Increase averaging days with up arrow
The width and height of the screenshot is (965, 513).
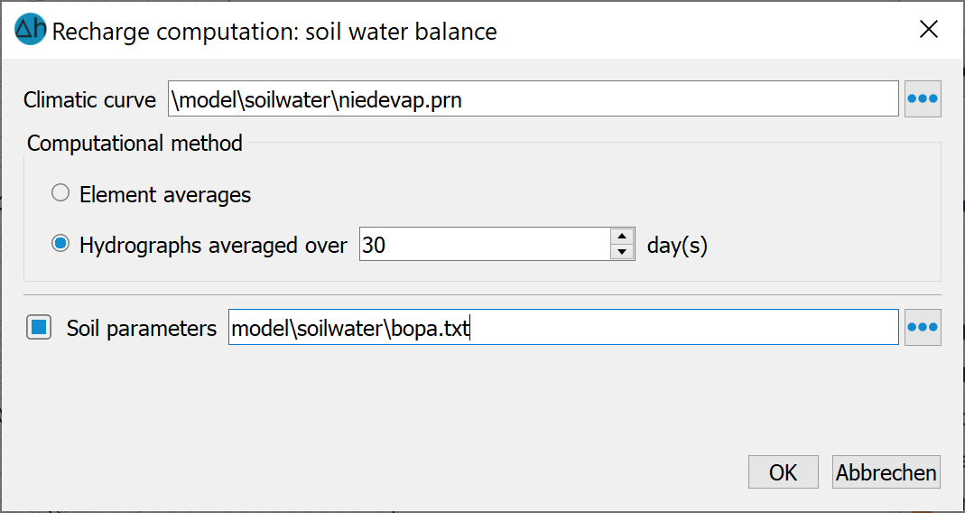click(x=622, y=237)
